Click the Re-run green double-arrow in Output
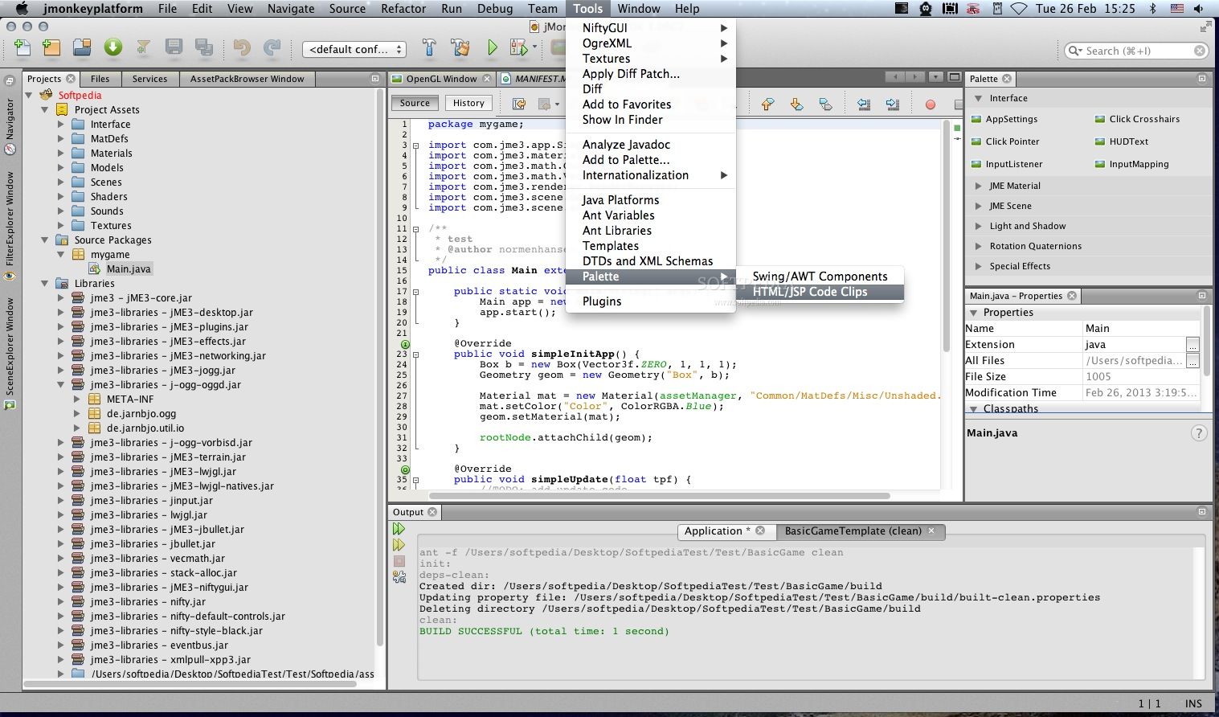1219x717 pixels. 399,529
